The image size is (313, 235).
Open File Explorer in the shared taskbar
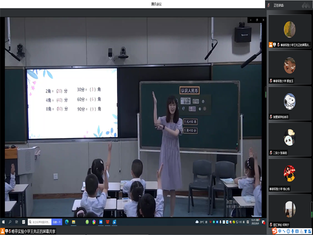pos(73,222)
